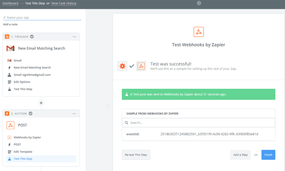Screen dimensions: 285x171
Task: Click the search magnifier icon in sample panel
Action: click(x=127, y=123)
